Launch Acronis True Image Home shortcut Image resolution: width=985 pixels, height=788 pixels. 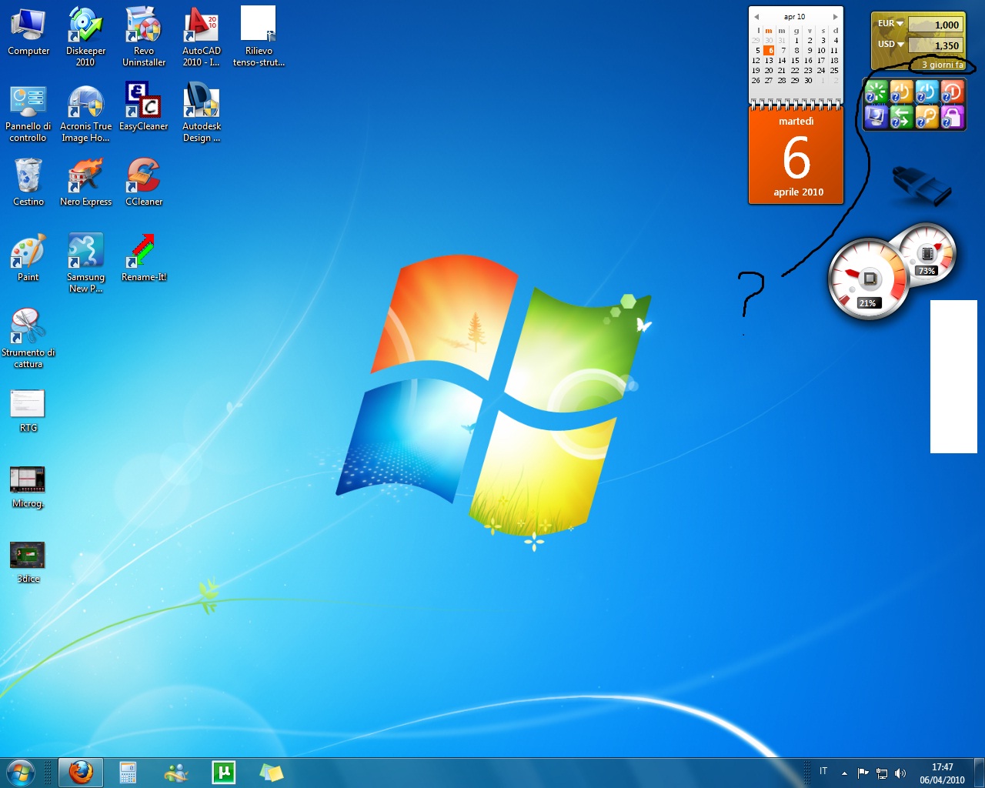85,114
